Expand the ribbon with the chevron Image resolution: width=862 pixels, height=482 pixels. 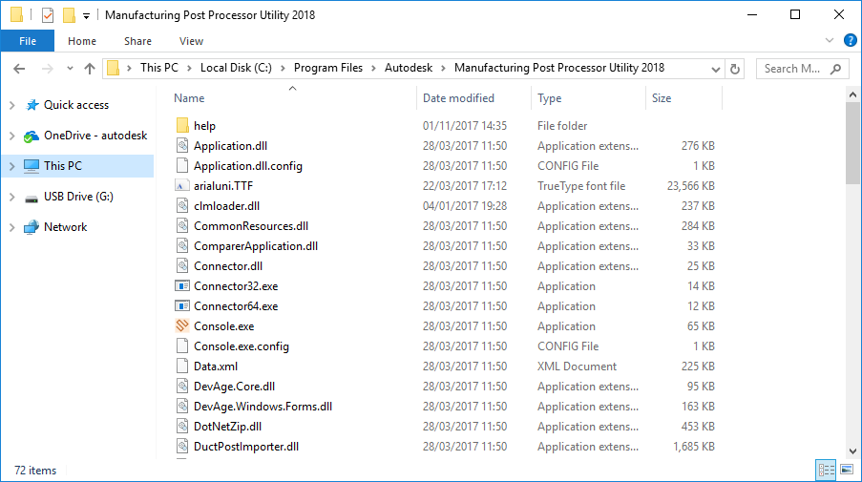pos(830,40)
